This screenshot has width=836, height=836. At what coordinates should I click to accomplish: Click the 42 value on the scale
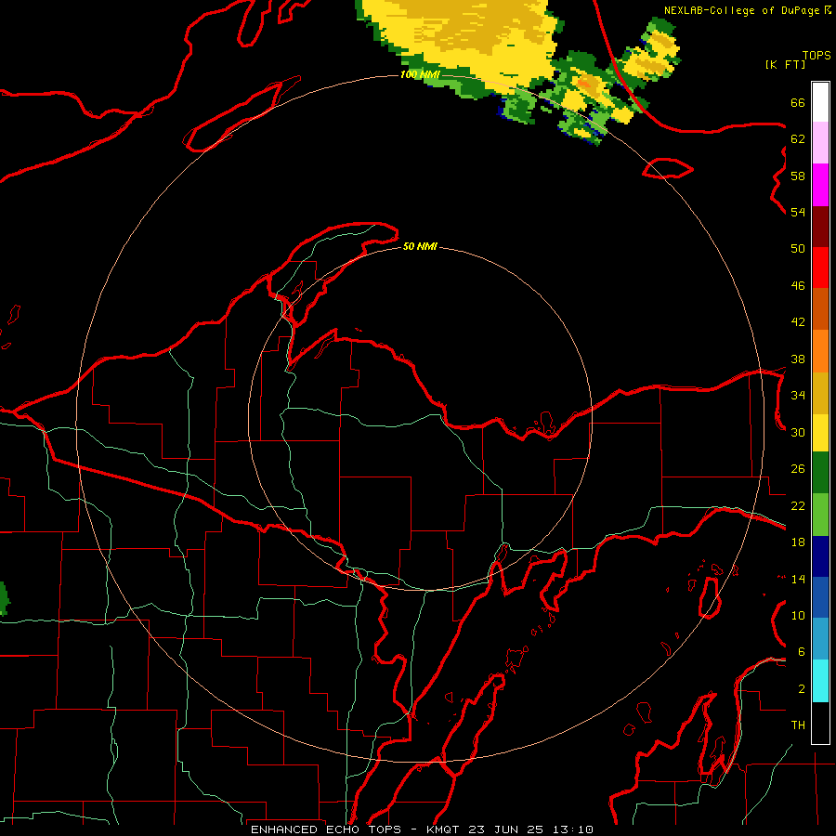coord(798,322)
